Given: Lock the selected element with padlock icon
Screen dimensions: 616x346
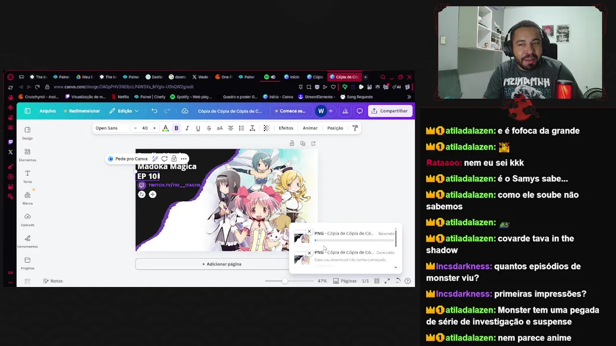Looking at the screenshot, I should click(x=174, y=159).
